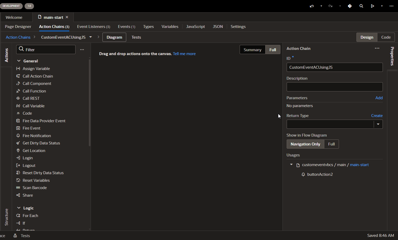This screenshot has width=398, height=240.
Task: Select the Code action
Action: pyautogui.click(x=27, y=113)
